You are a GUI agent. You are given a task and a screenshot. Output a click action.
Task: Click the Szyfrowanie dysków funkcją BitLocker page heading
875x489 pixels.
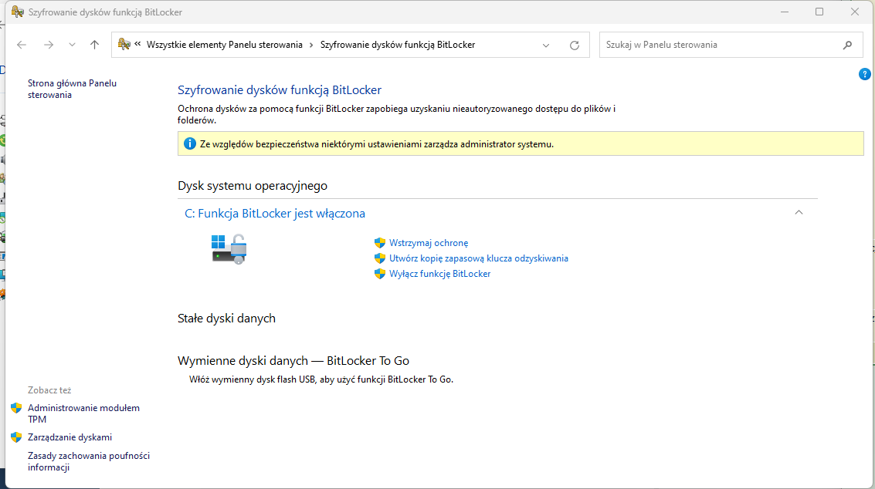pos(280,90)
